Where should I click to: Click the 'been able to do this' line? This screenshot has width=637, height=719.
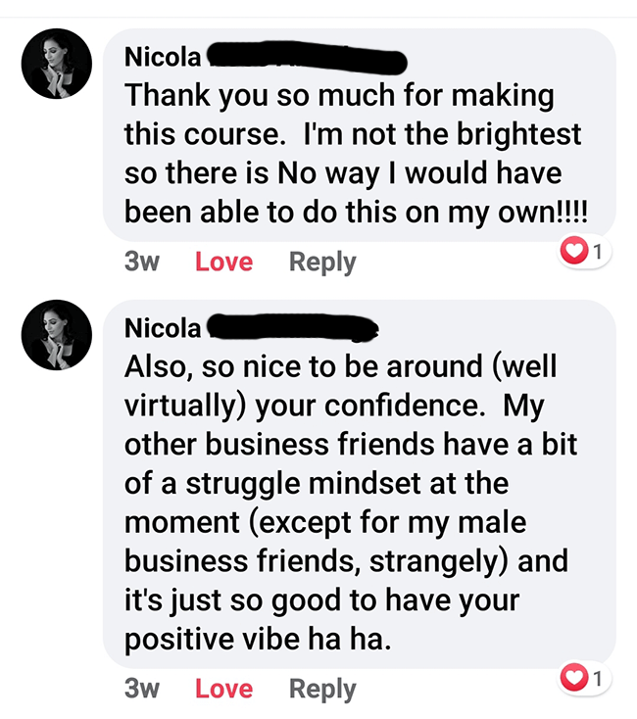(362, 210)
